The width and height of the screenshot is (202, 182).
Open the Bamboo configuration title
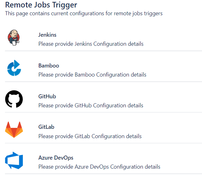[49, 66]
